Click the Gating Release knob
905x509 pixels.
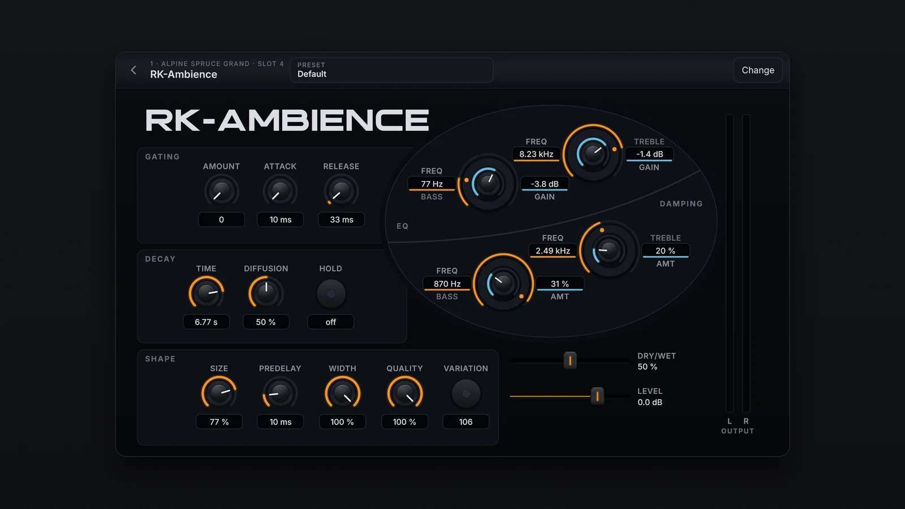341,191
